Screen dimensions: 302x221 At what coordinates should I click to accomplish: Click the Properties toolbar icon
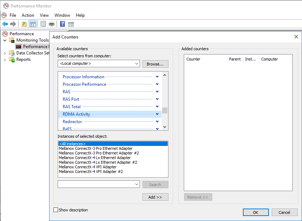click(x=43, y=24)
